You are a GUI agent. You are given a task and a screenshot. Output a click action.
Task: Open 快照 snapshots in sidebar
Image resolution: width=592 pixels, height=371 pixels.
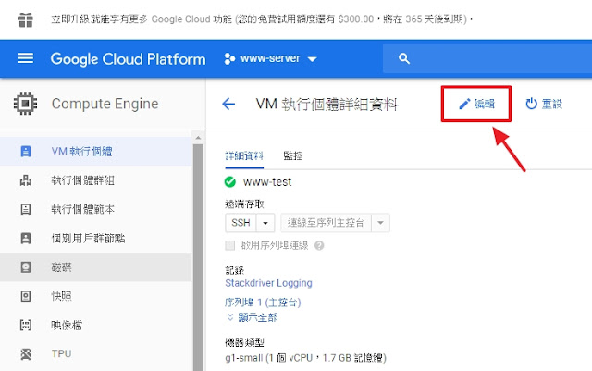tap(96, 296)
